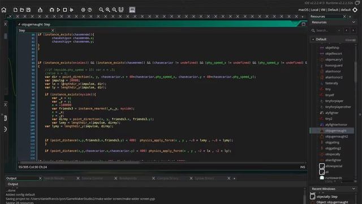Switch to the Syntax Errors tab
Screen dimensions: 362x204
click(x=204, y=178)
